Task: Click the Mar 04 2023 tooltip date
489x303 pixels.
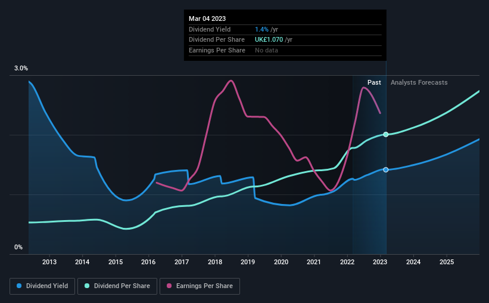Action: point(207,18)
